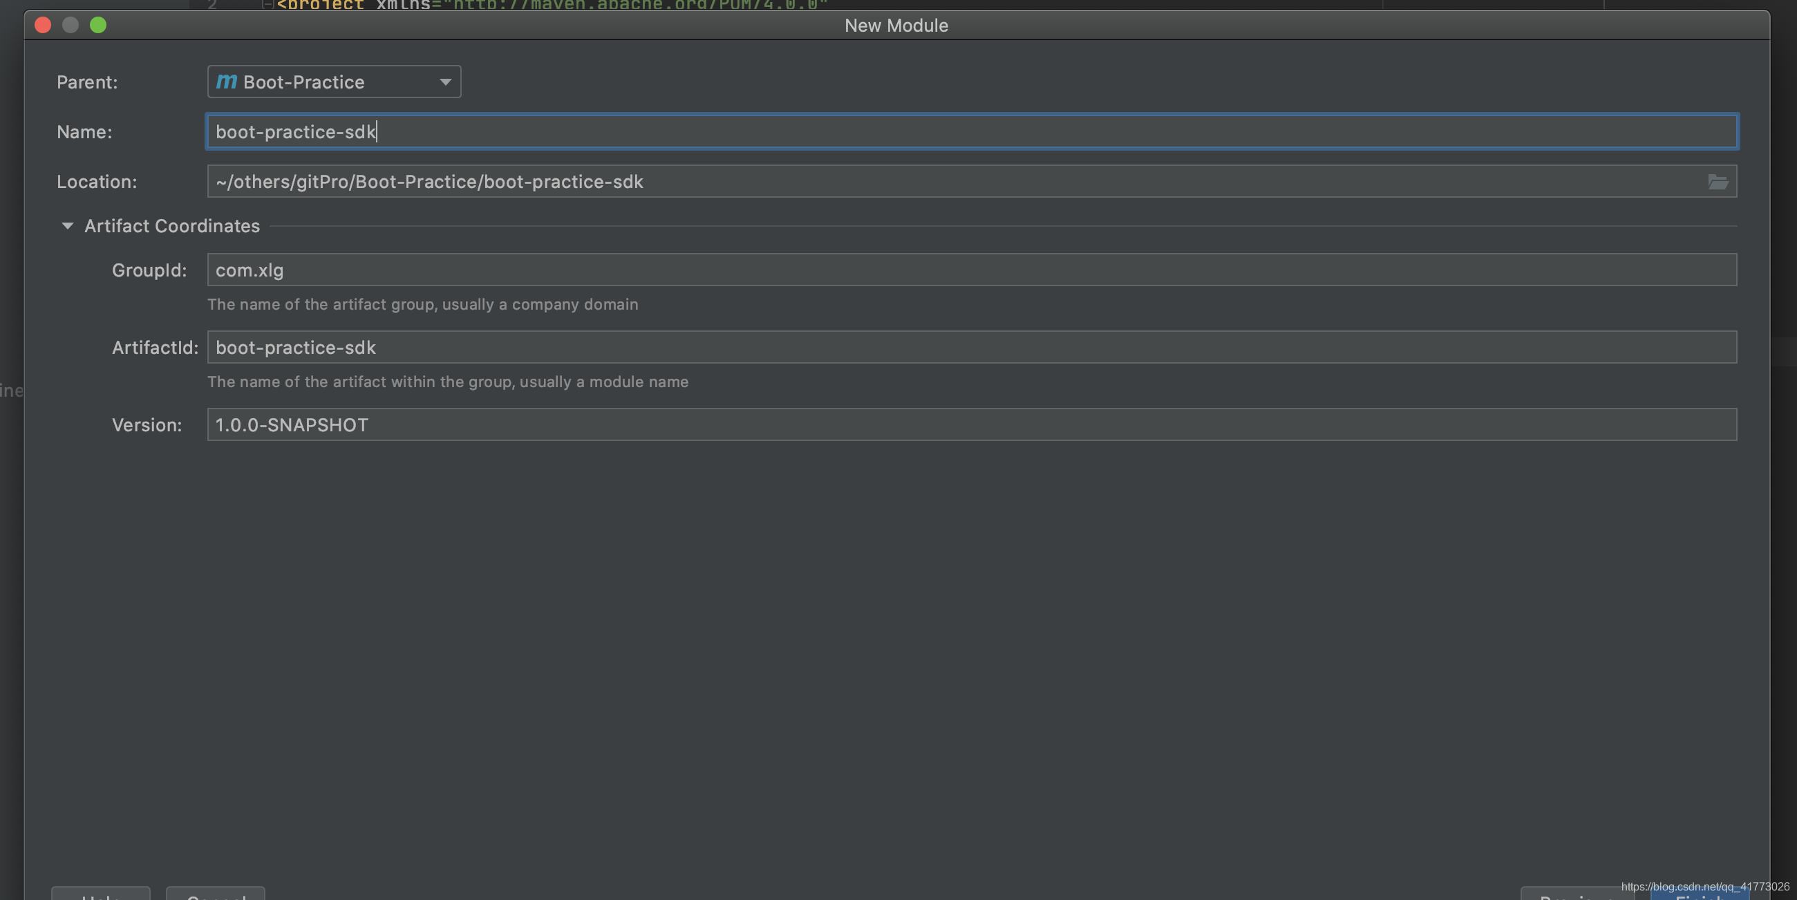1797x900 pixels.
Task: Click the Location: label
Action: (x=97, y=182)
